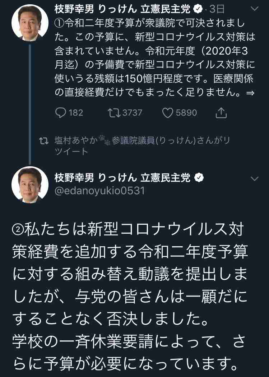This screenshot has width=269, height=377.
Task: Open profile photo beside @edanoyukio0531
Action: pyautogui.click(x=30, y=185)
